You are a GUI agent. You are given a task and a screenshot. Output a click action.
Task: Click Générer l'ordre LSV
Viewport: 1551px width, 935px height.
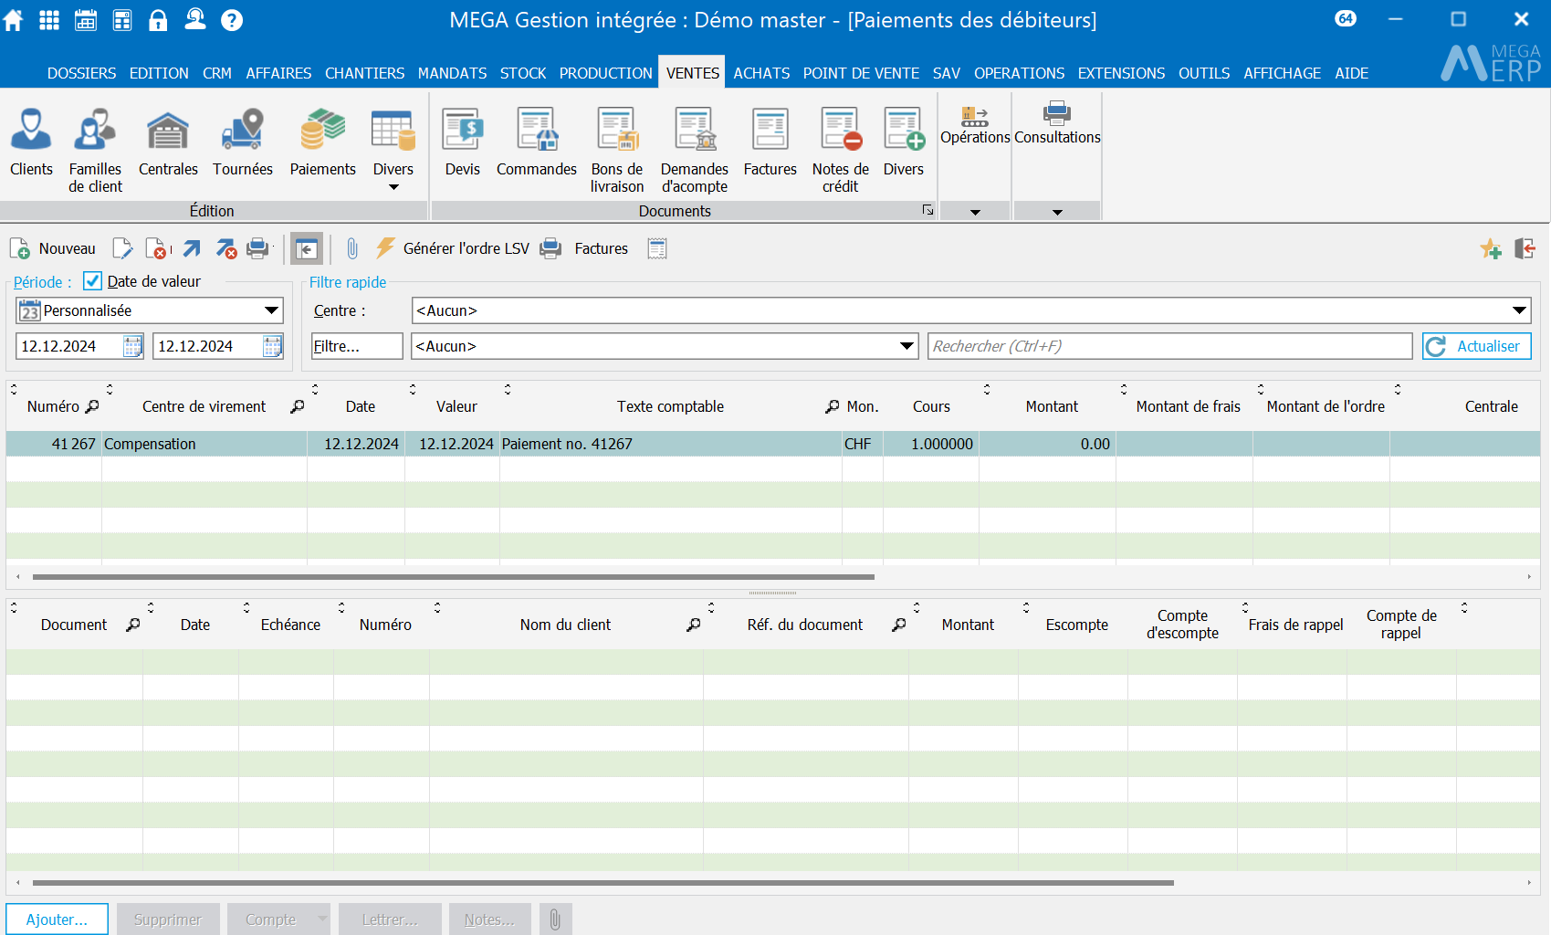point(453,248)
